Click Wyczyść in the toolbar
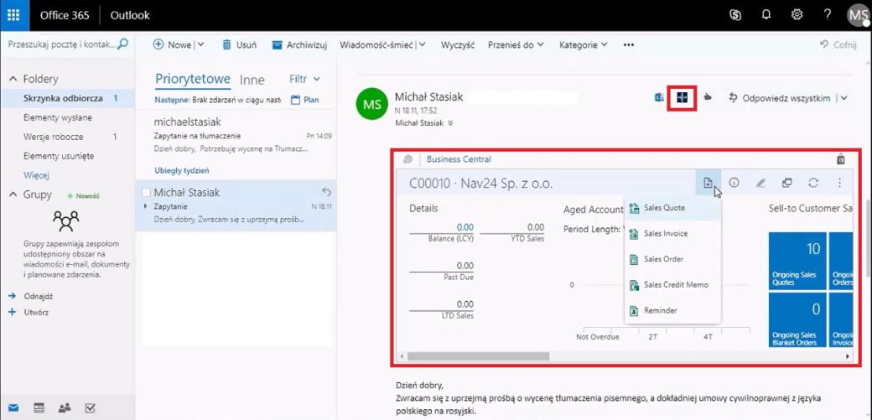The height and width of the screenshot is (420, 872). (458, 45)
